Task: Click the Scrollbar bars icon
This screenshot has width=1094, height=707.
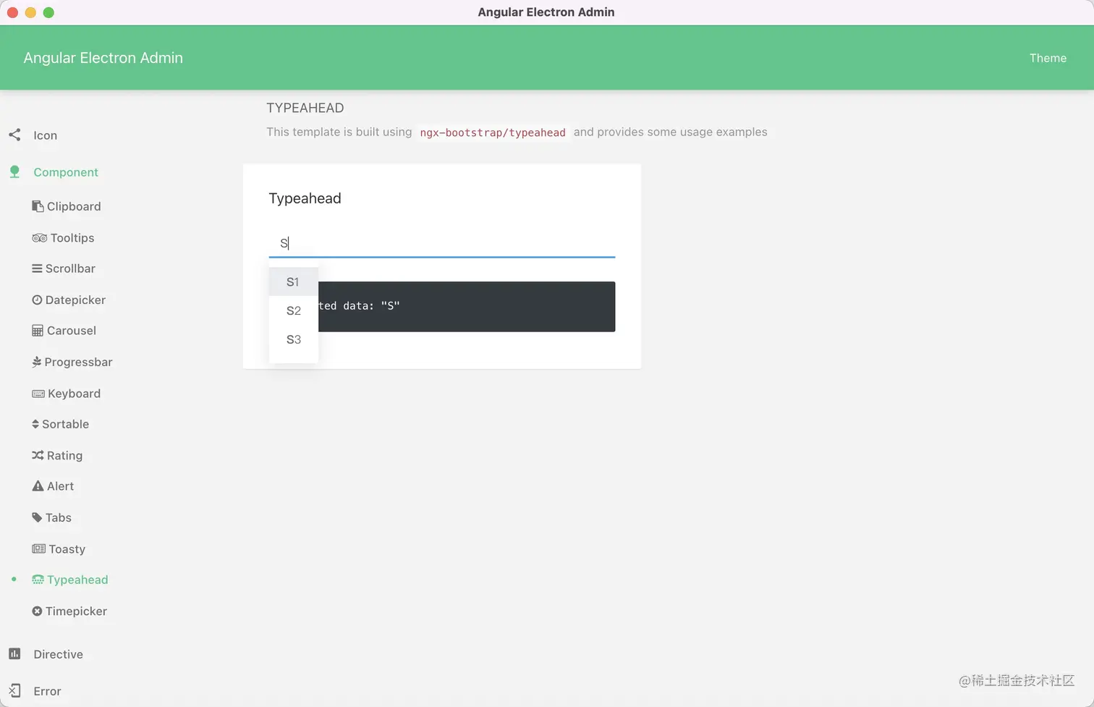Action: click(x=37, y=268)
